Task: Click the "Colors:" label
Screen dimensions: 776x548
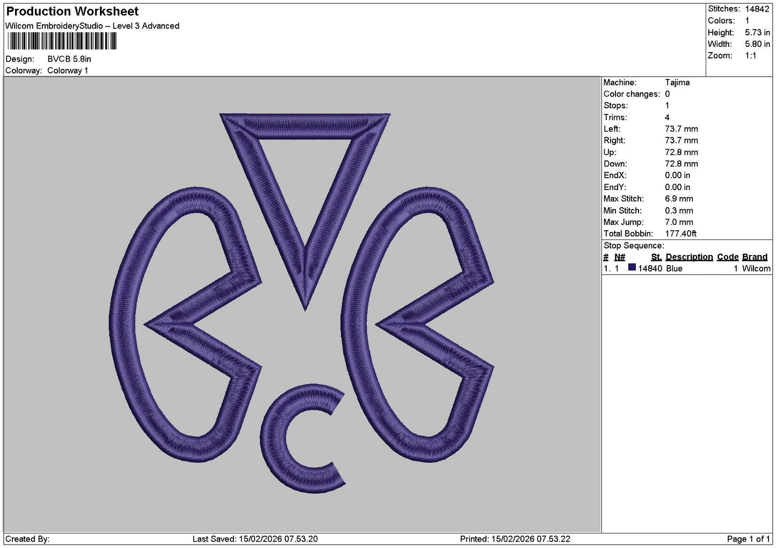Action: point(721,21)
